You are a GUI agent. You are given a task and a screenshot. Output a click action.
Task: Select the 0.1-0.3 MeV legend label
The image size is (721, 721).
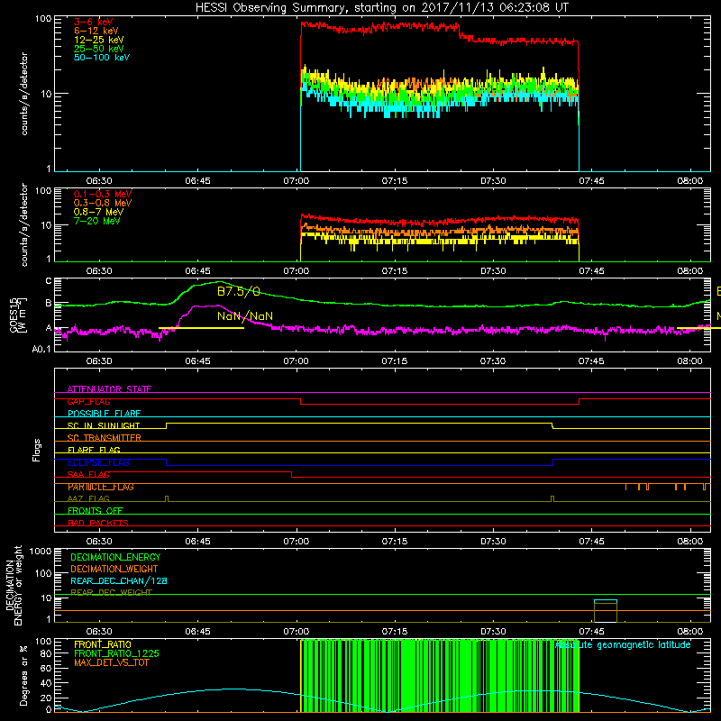[x=103, y=195]
